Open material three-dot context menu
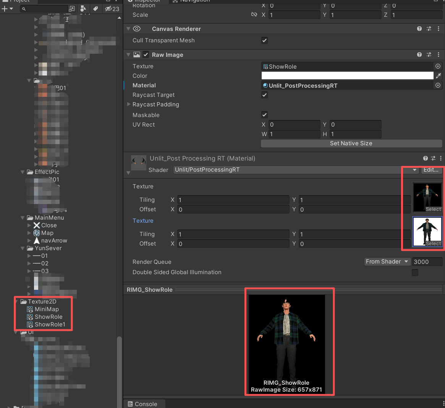 [440, 158]
